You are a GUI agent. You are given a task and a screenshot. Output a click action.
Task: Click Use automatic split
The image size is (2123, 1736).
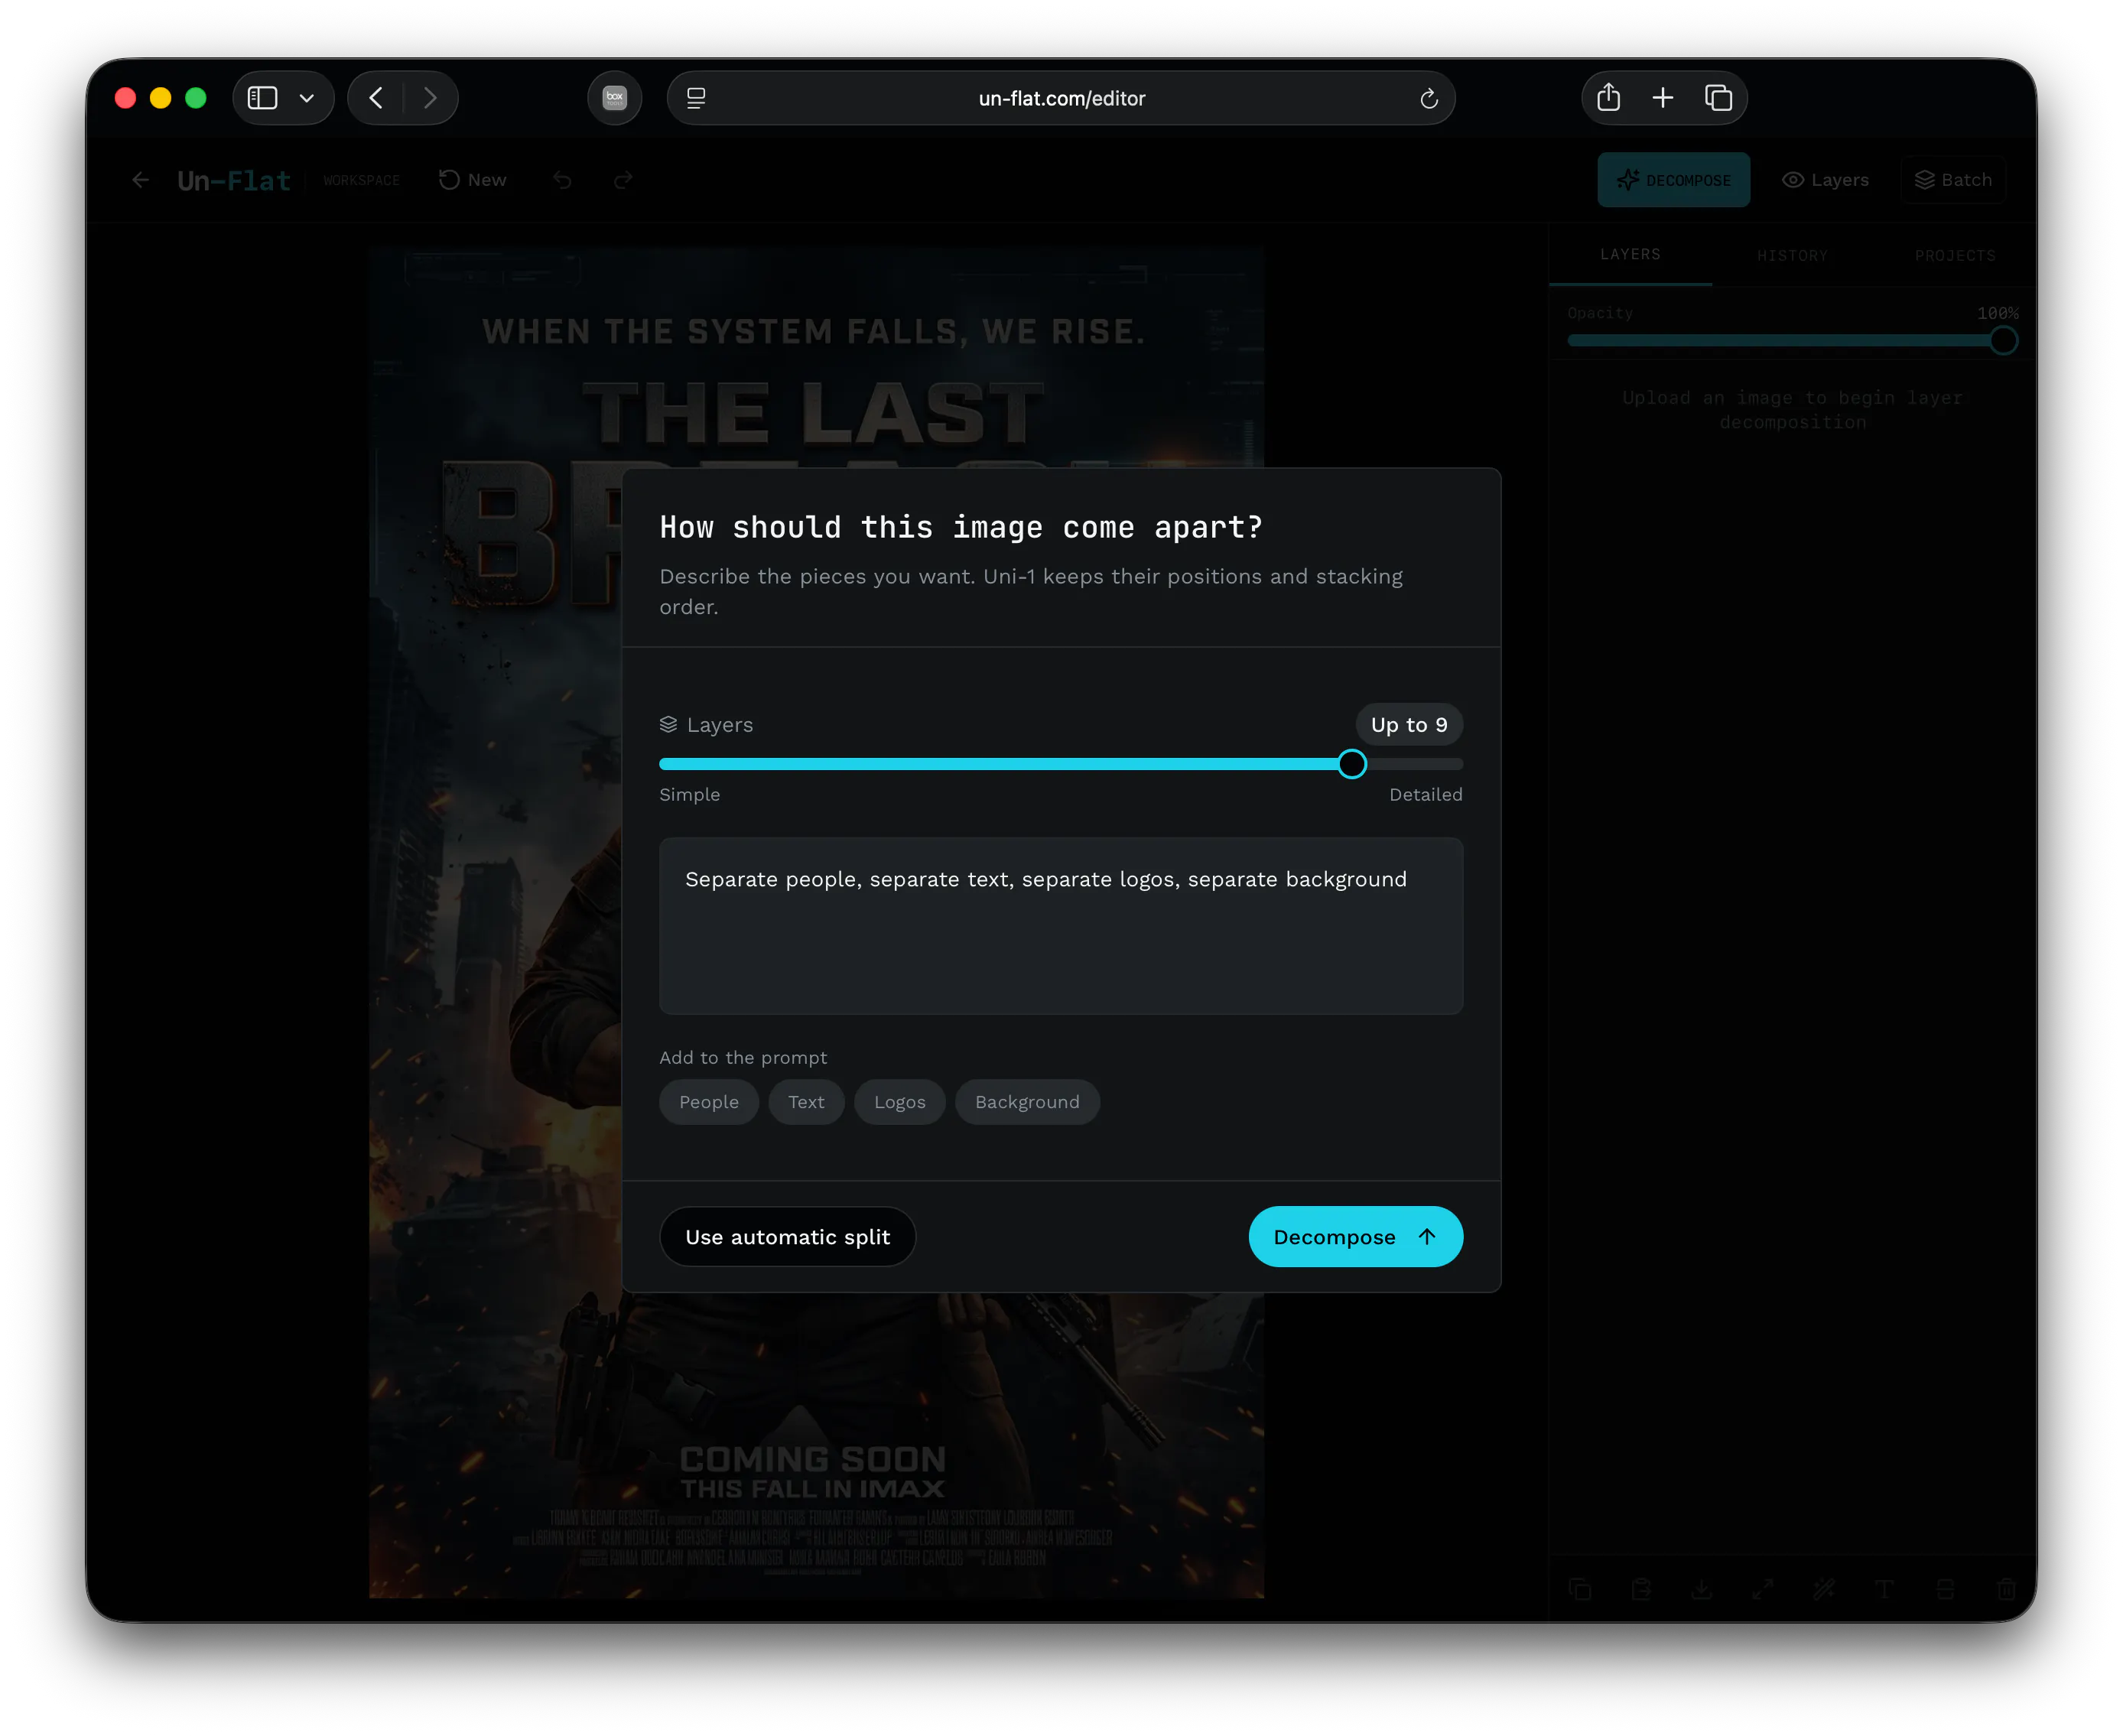787,1237
